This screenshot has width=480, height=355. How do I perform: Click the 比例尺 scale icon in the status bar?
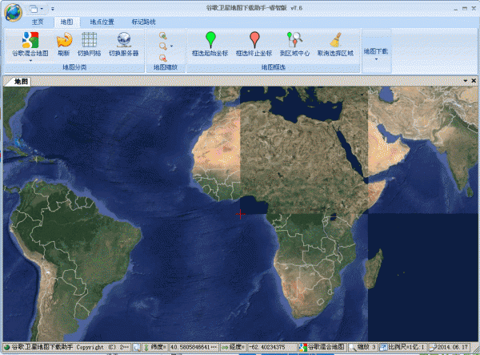(383, 347)
